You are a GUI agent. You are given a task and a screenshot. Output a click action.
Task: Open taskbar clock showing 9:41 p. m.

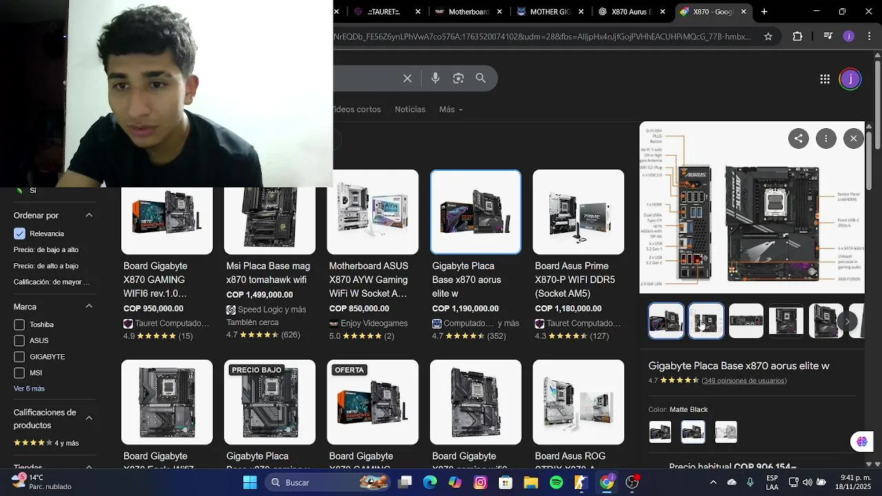point(852,482)
